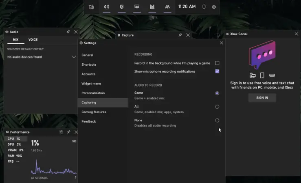Pin the Performance widget

click(x=68, y=132)
